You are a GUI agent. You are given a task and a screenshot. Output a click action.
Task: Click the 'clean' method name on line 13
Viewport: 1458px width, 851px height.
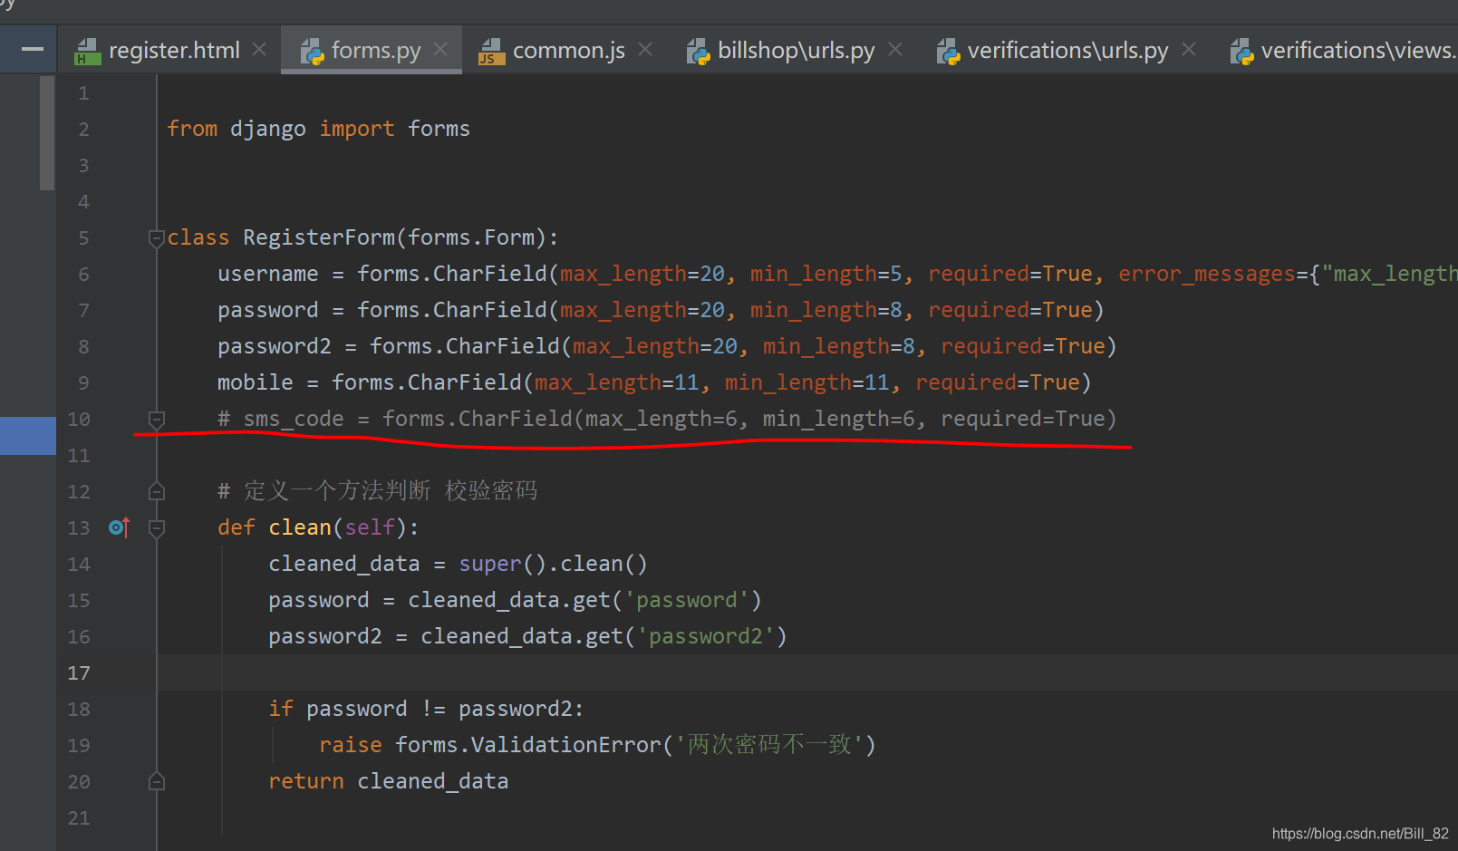300,527
